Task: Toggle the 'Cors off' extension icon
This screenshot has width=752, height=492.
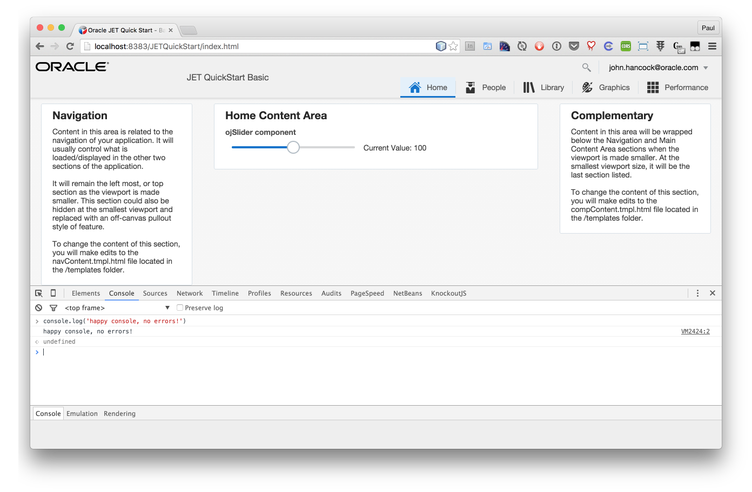Action: pyautogui.click(x=679, y=47)
